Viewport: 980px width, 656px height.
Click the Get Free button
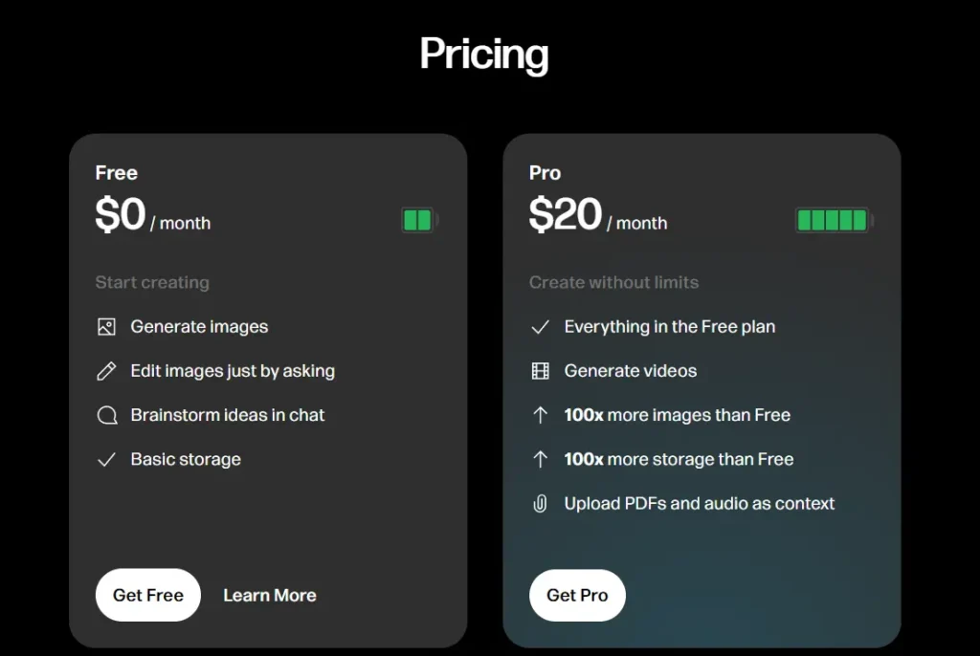147,595
